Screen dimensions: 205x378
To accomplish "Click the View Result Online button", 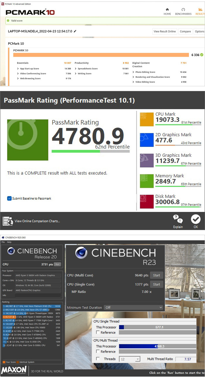I will (x=165, y=31).
